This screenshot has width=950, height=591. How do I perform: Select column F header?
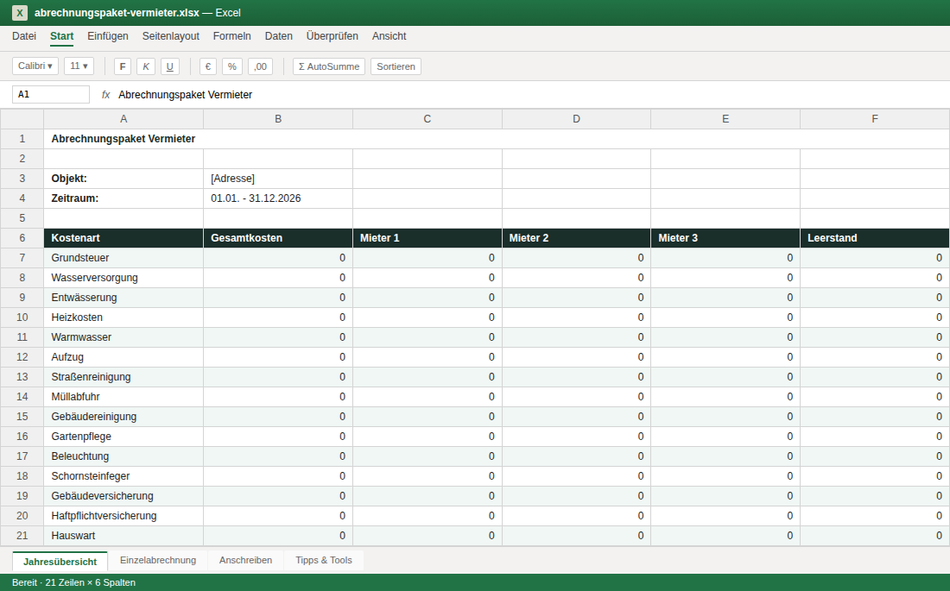pyautogui.click(x=875, y=119)
